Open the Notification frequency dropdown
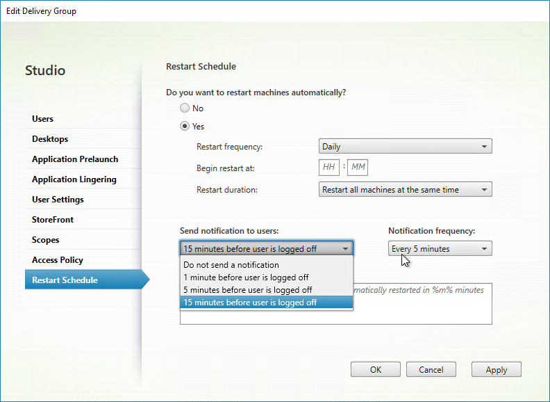The image size is (550, 402). point(440,248)
